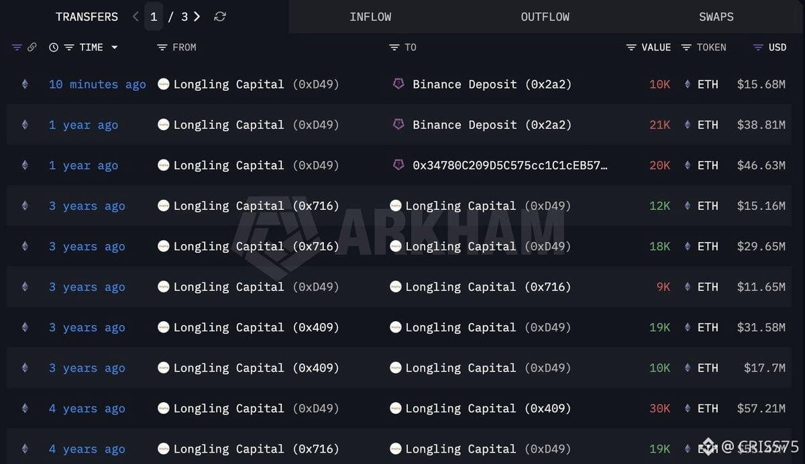This screenshot has width=805, height=464.
Task: Open sender Longling Capital in $15.68M row
Action: [x=256, y=84]
